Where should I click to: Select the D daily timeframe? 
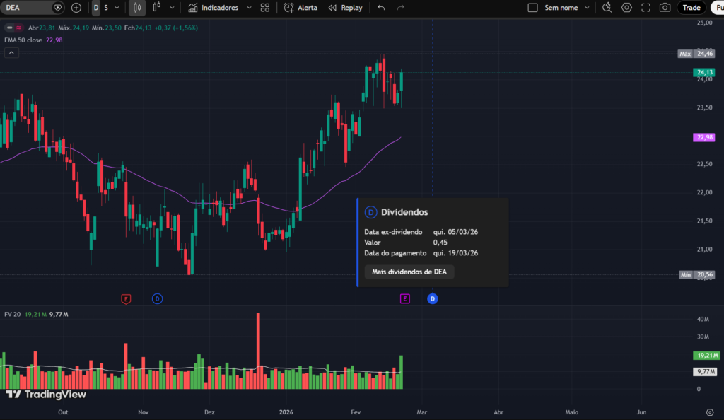click(x=96, y=8)
